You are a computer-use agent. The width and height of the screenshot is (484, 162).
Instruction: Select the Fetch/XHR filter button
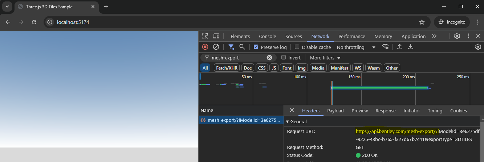(227, 68)
